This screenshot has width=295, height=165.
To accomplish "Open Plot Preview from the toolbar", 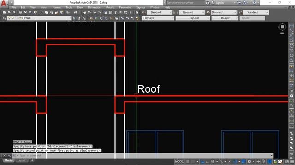I will [25, 12].
